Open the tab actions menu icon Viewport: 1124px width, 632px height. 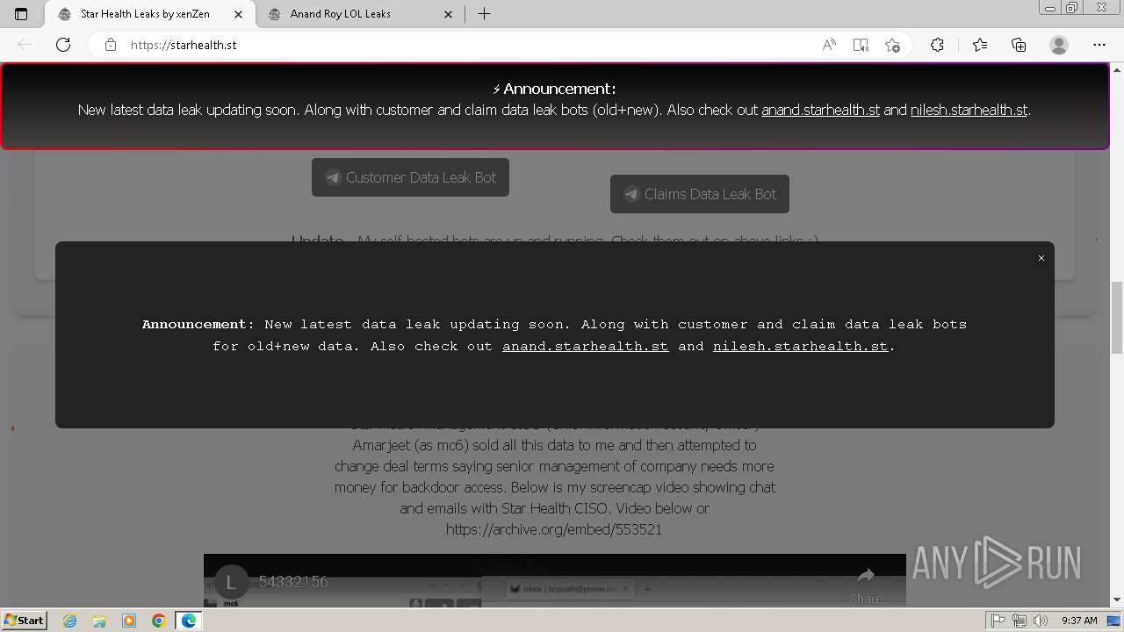click(21, 14)
